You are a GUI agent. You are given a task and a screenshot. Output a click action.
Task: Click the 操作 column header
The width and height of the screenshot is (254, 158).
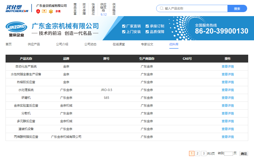point(228,59)
